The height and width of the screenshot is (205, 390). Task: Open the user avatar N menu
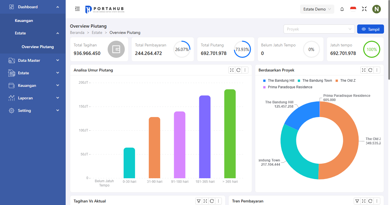(x=377, y=9)
